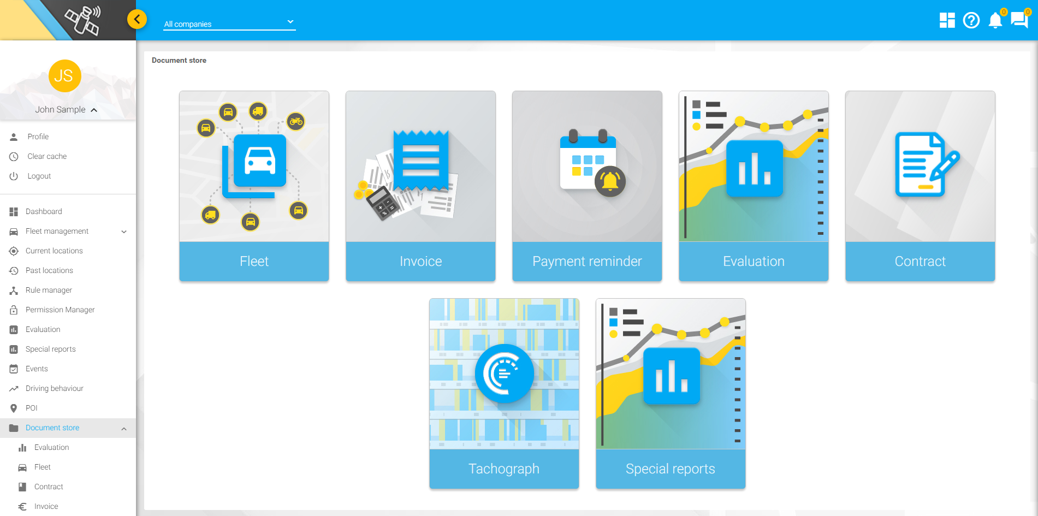1038x516 pixels.
Task: Click the dashboard grid icon in top bar
Action: (947, 20)
